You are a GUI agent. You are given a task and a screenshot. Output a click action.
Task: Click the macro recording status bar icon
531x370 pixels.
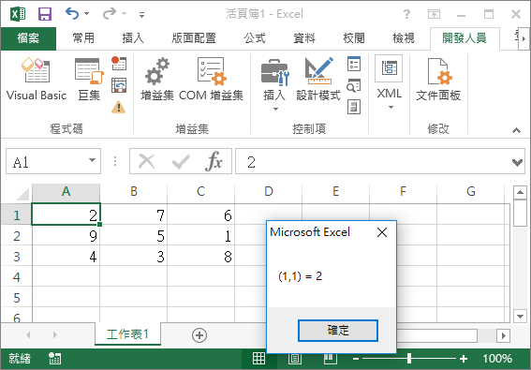54,359
